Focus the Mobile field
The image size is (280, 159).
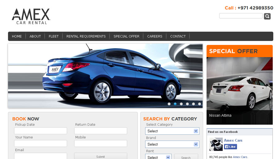(101, 144)
